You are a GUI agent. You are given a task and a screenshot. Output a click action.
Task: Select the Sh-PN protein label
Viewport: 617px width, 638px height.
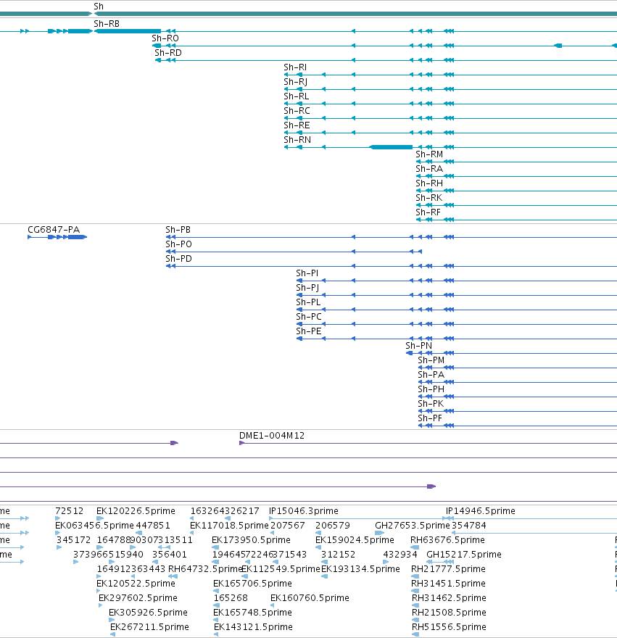click(419, 346)
